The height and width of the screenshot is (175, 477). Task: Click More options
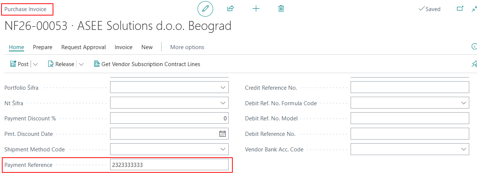[187, 47]
